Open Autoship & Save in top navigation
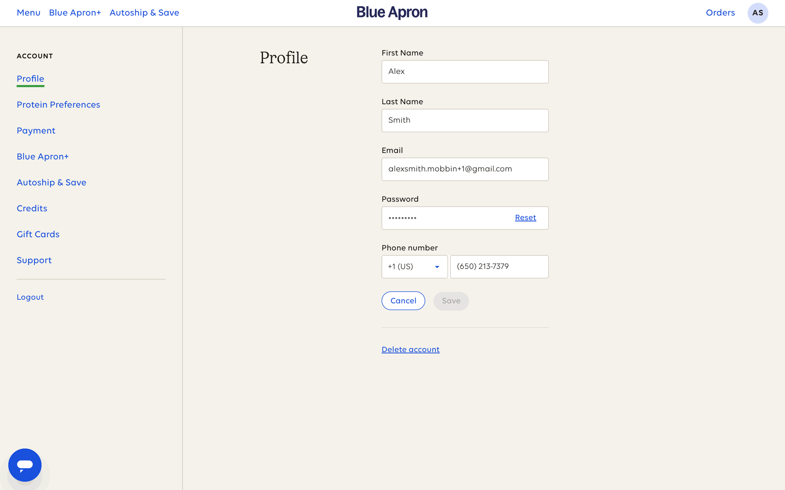This screenshot has width=785, height=490. point(144,13)
